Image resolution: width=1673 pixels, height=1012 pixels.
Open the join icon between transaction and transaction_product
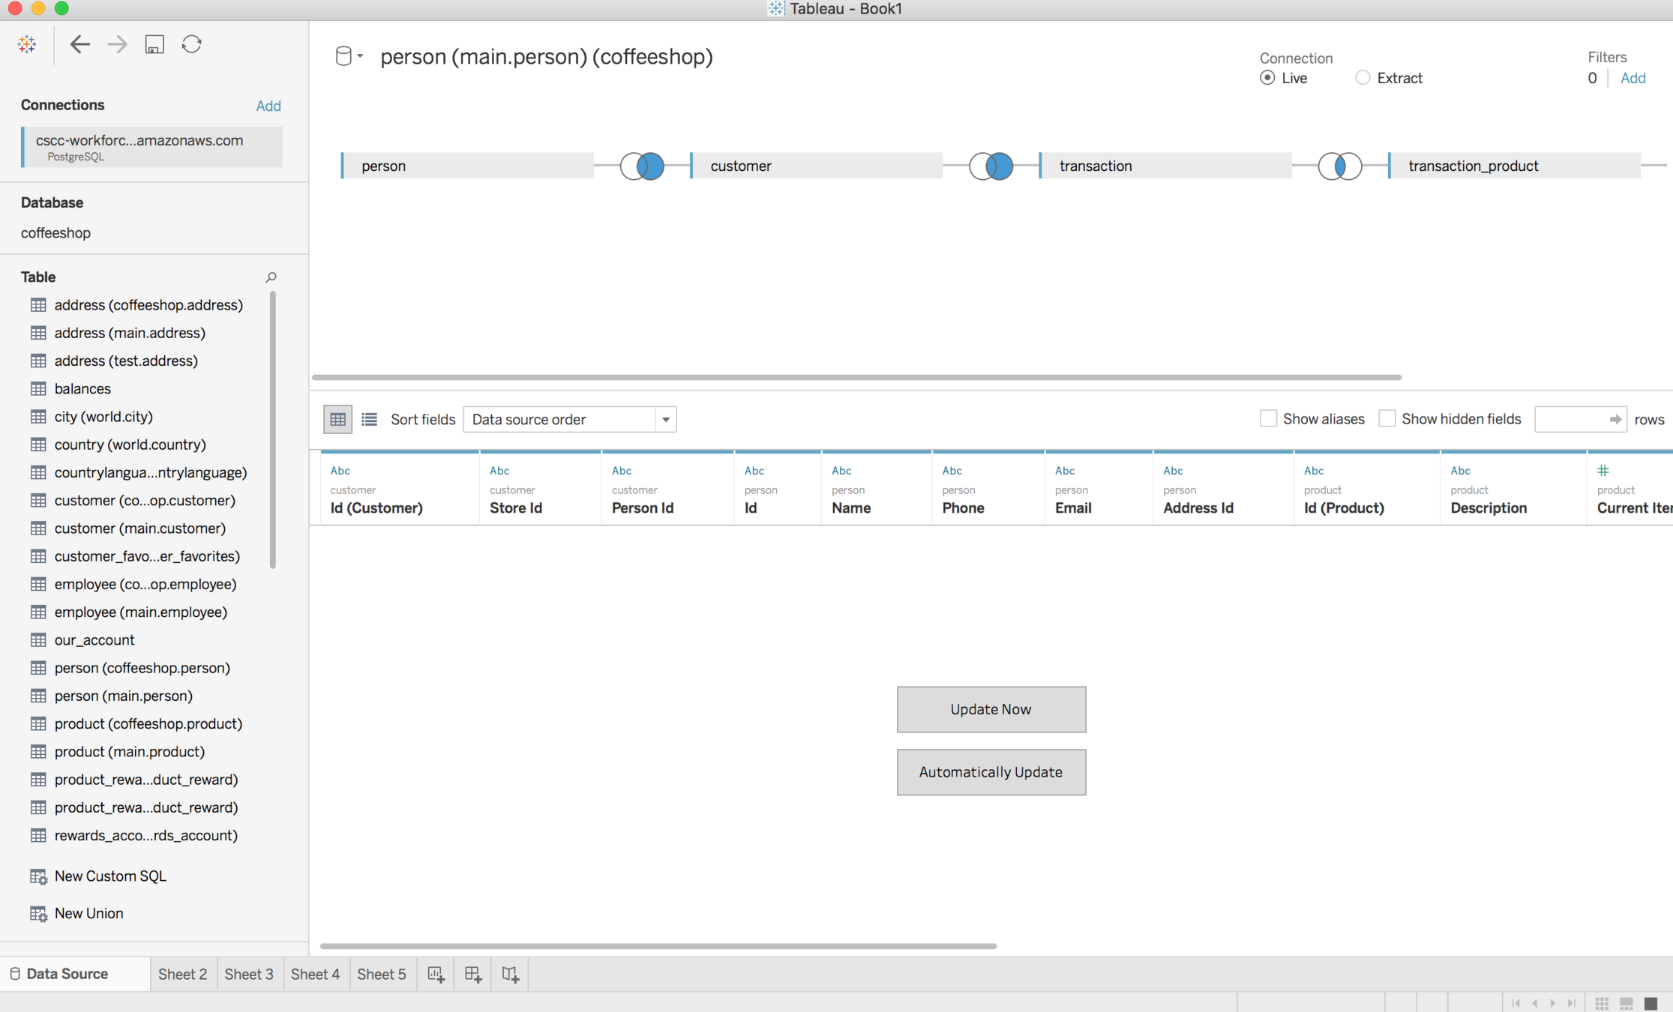1339,166
